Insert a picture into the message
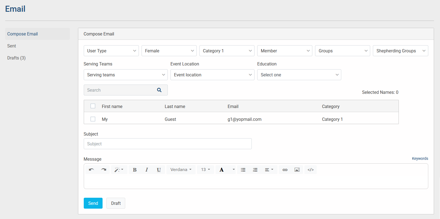 pyautogui.click(x=297, y=170)
